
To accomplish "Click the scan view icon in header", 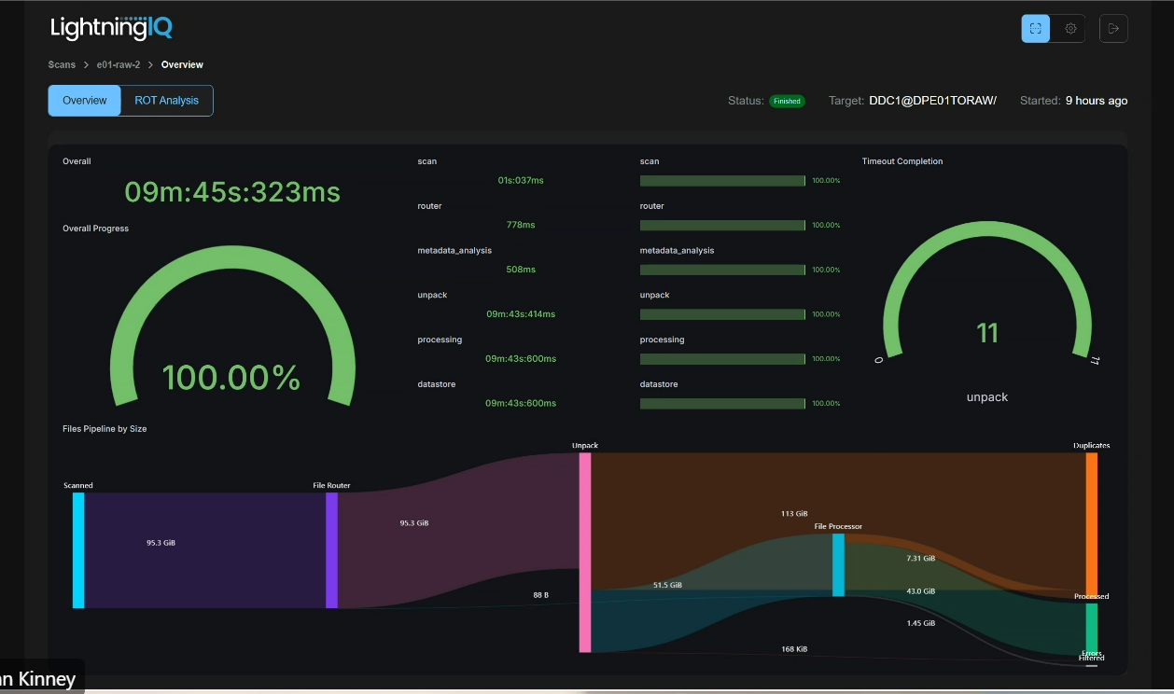I will tap(1035, 29).
